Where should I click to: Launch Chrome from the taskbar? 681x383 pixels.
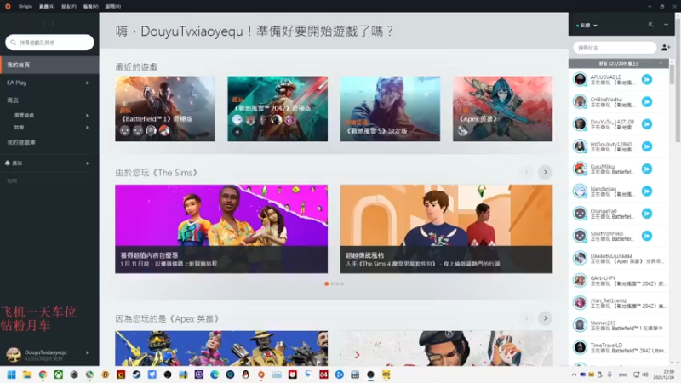pyautogui.click(x=43, y=374)
